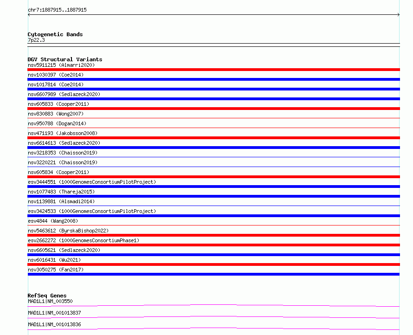Click the red bar under nsv6016431
The width and height of the screenshot is (413, 335).
[x=213, y=264]
